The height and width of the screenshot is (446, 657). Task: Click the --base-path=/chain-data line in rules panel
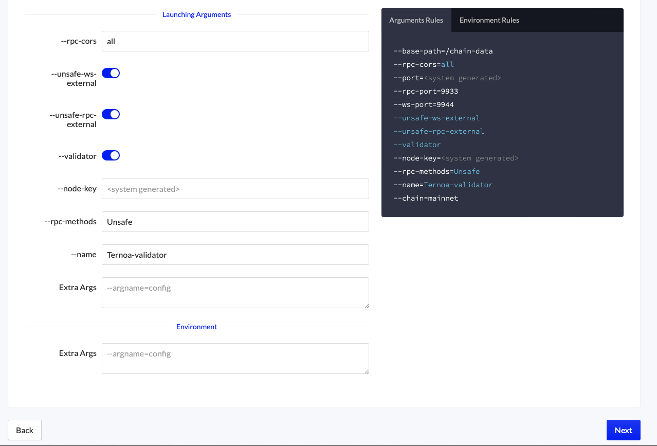pos(443,51)
